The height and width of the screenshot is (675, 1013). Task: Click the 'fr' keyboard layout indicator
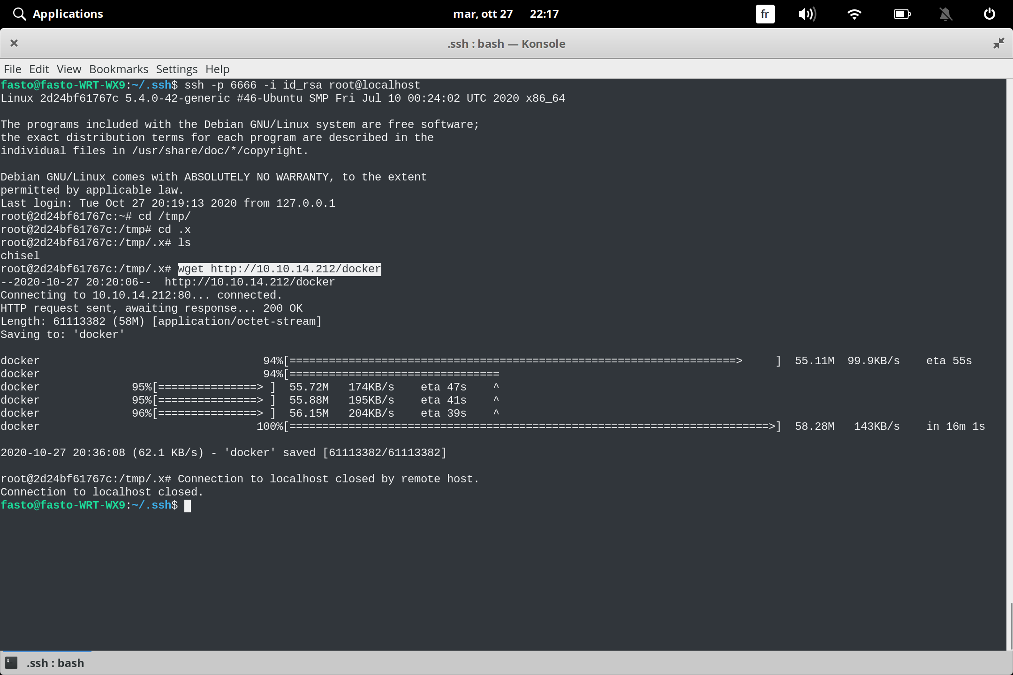tap(765, 14)
